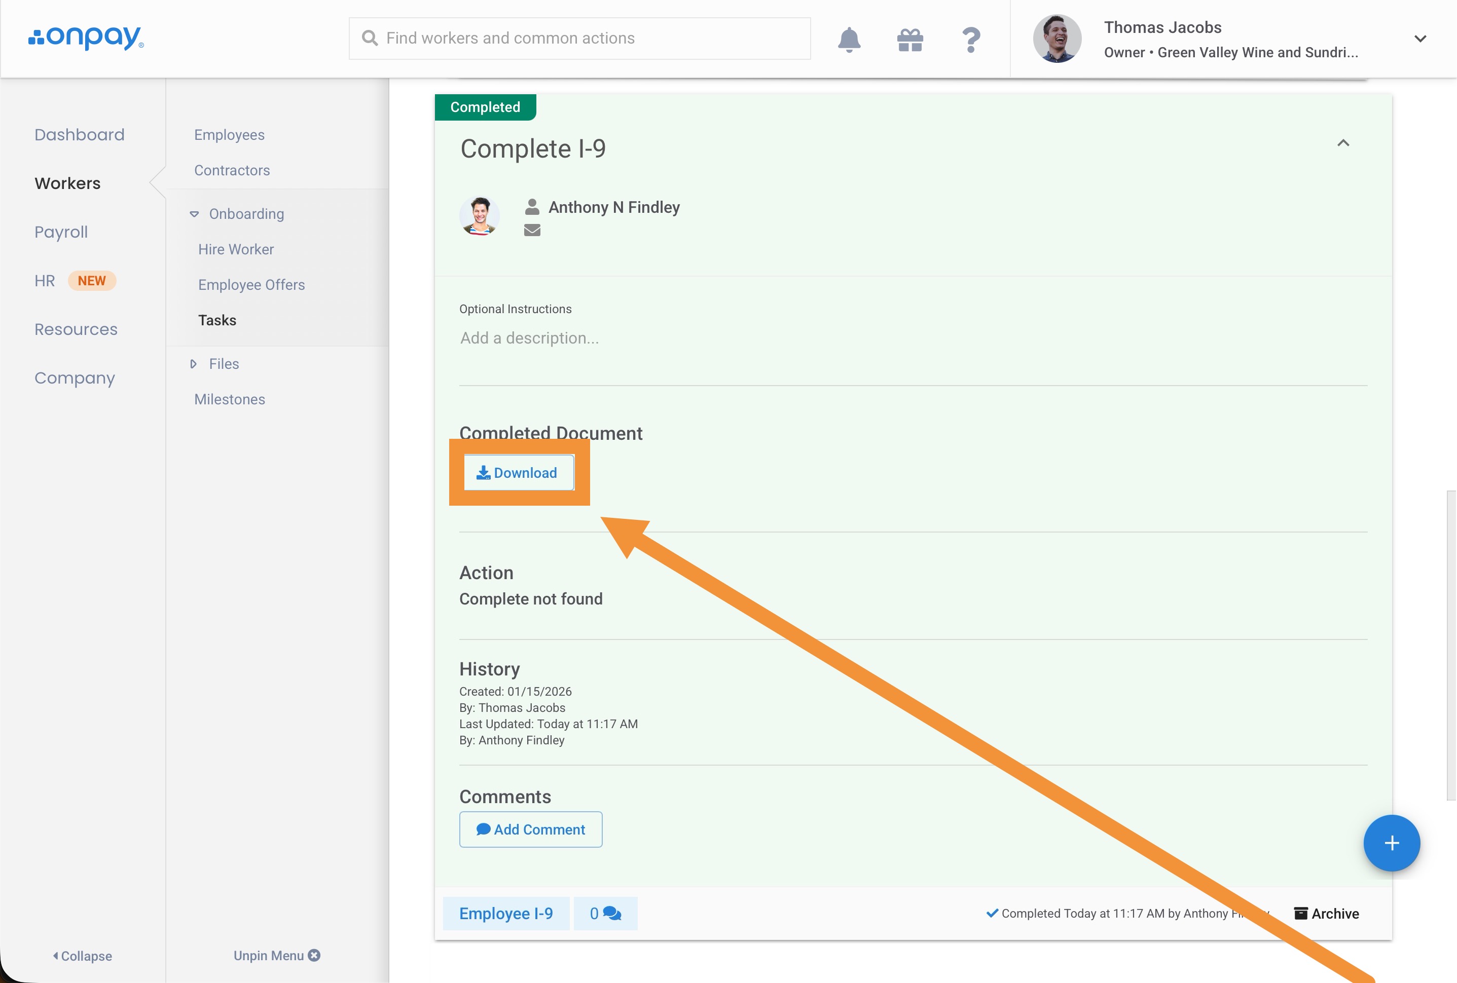Open the help question mark icon
The width and height of the screenshot is (1457, 983).
coord(970,40)
